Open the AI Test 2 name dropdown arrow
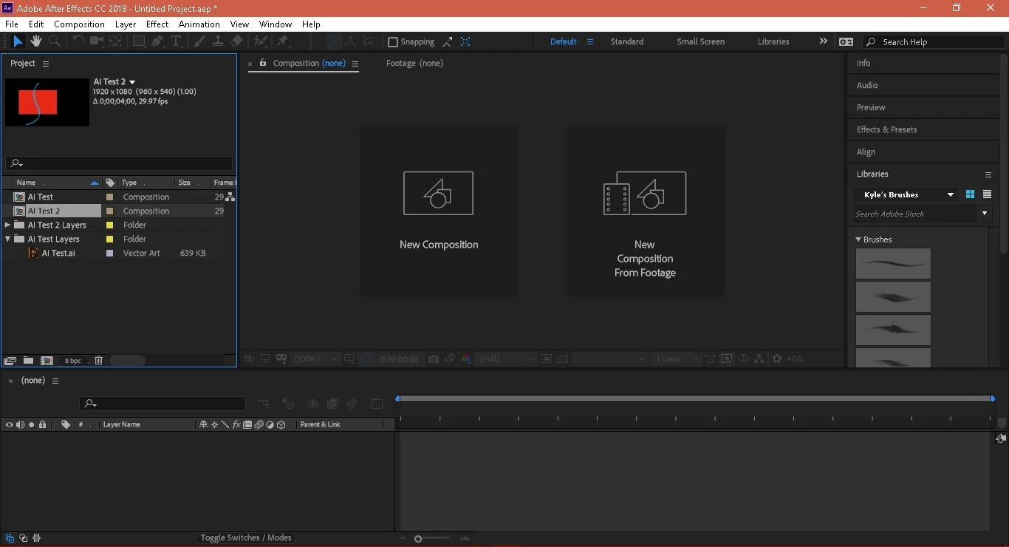The width and height of the screenshot is (1009, 547). click(132, 82)
